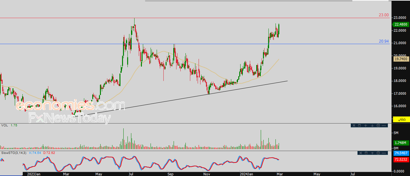
Task: Click the D:72.52 stochastic value
Action: pos(49,153)
